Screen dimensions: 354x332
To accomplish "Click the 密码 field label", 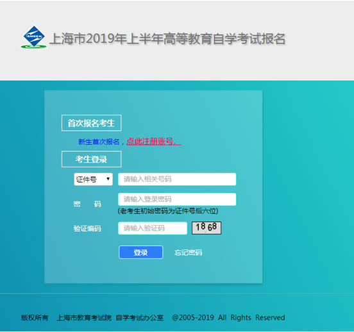I will [87, 204].
